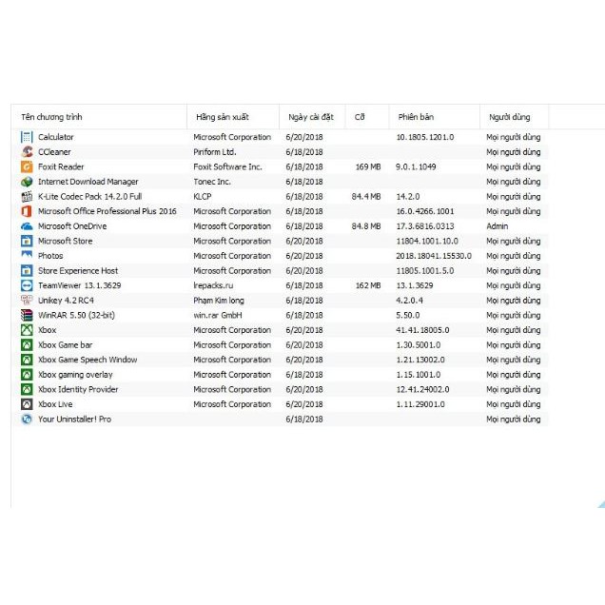Click the K-Lite Codec Pack icon
Image resolution: width=605 pixels, height=605 pixels.
(27, 196)
